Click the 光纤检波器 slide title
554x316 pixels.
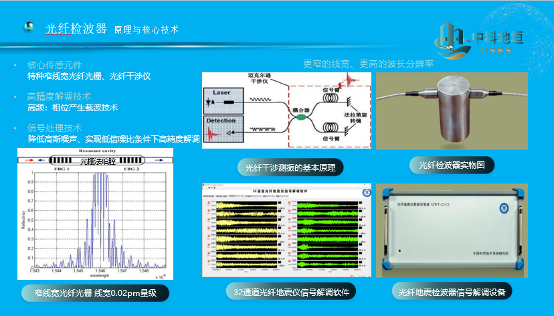point(76,29)
